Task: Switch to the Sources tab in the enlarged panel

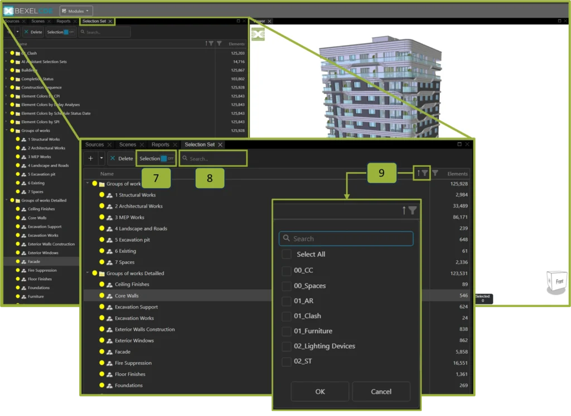Action: pyautogui.click(x=94, y=145)
